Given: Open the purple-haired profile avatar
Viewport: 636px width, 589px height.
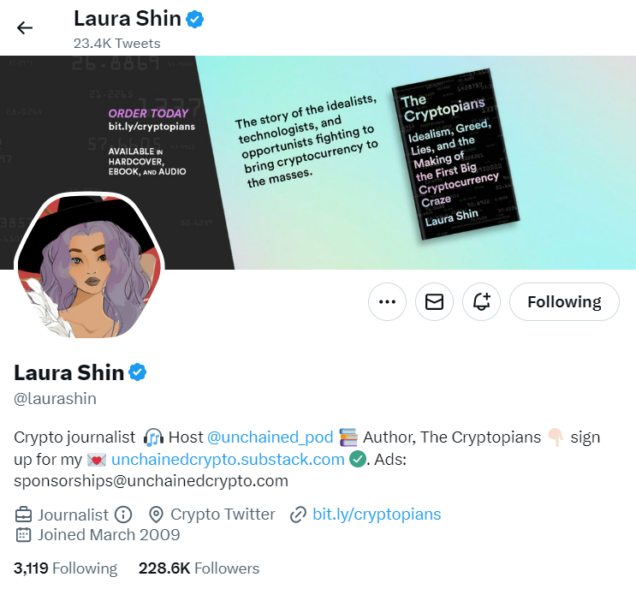Looking at the screenshot, I should tap(89, 266).
